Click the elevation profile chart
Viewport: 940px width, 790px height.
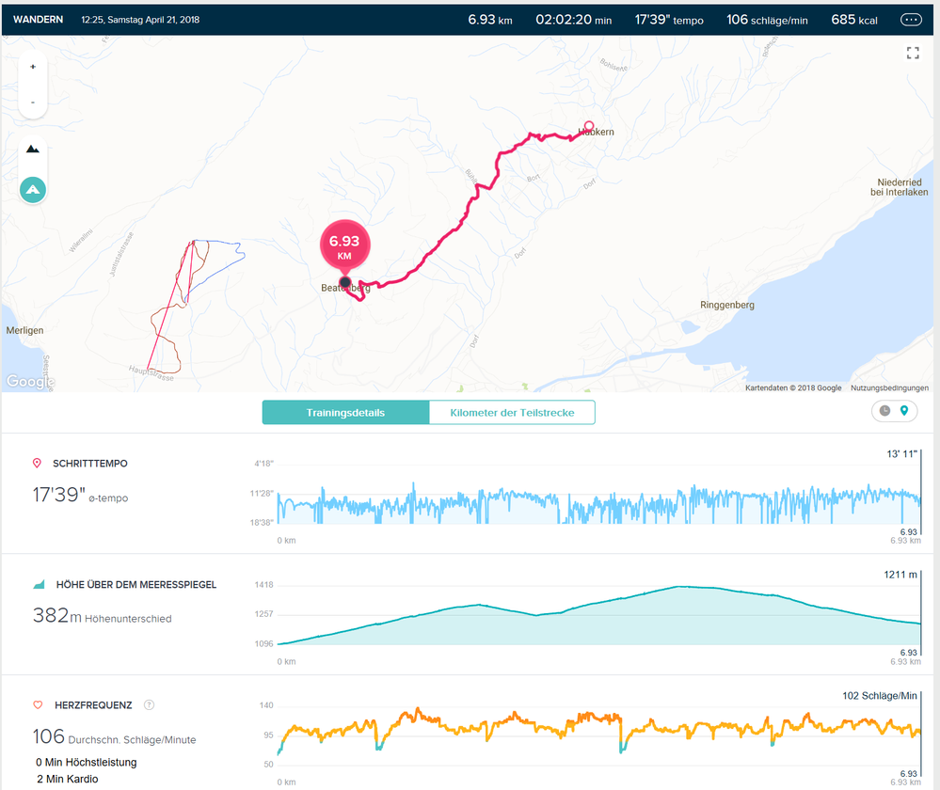[x=598, y=615]
